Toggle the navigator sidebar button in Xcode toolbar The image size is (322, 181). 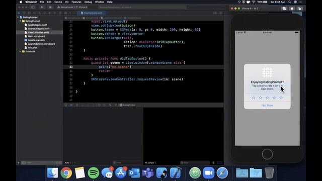click(x=33, y=7)
